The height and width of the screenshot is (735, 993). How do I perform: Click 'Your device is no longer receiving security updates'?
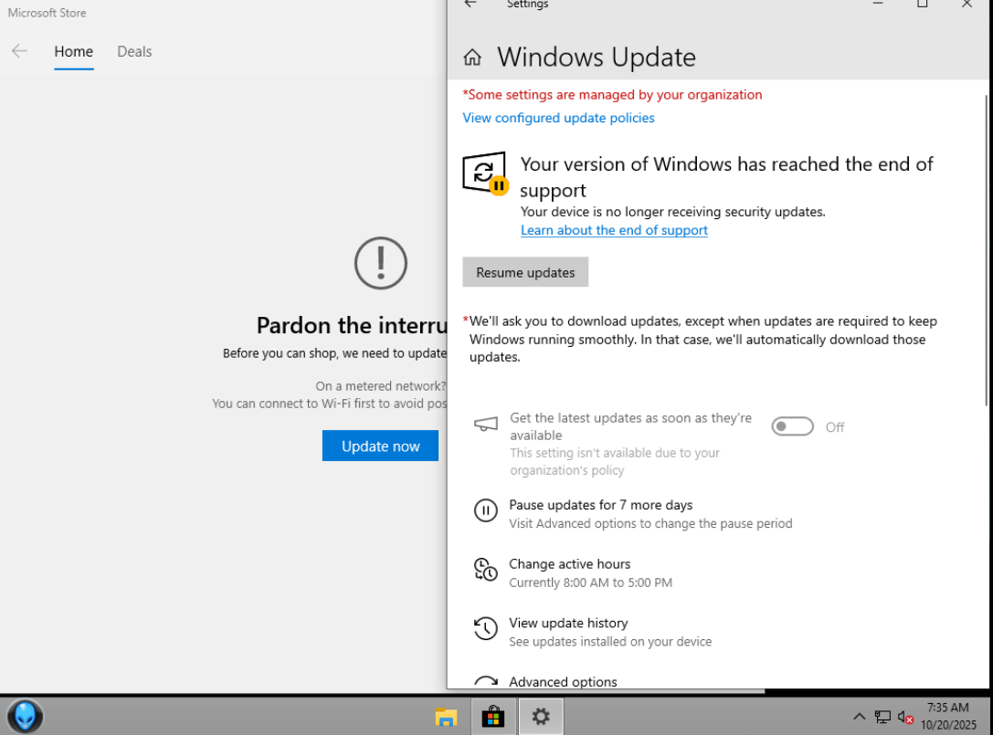(672, 212)
